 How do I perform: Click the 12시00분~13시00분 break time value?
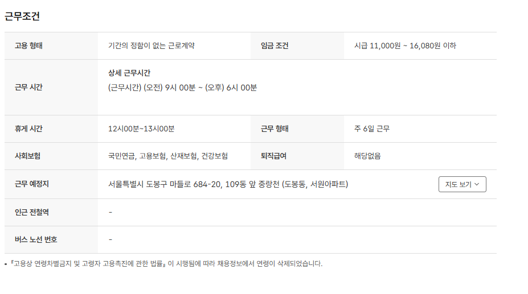141,129
